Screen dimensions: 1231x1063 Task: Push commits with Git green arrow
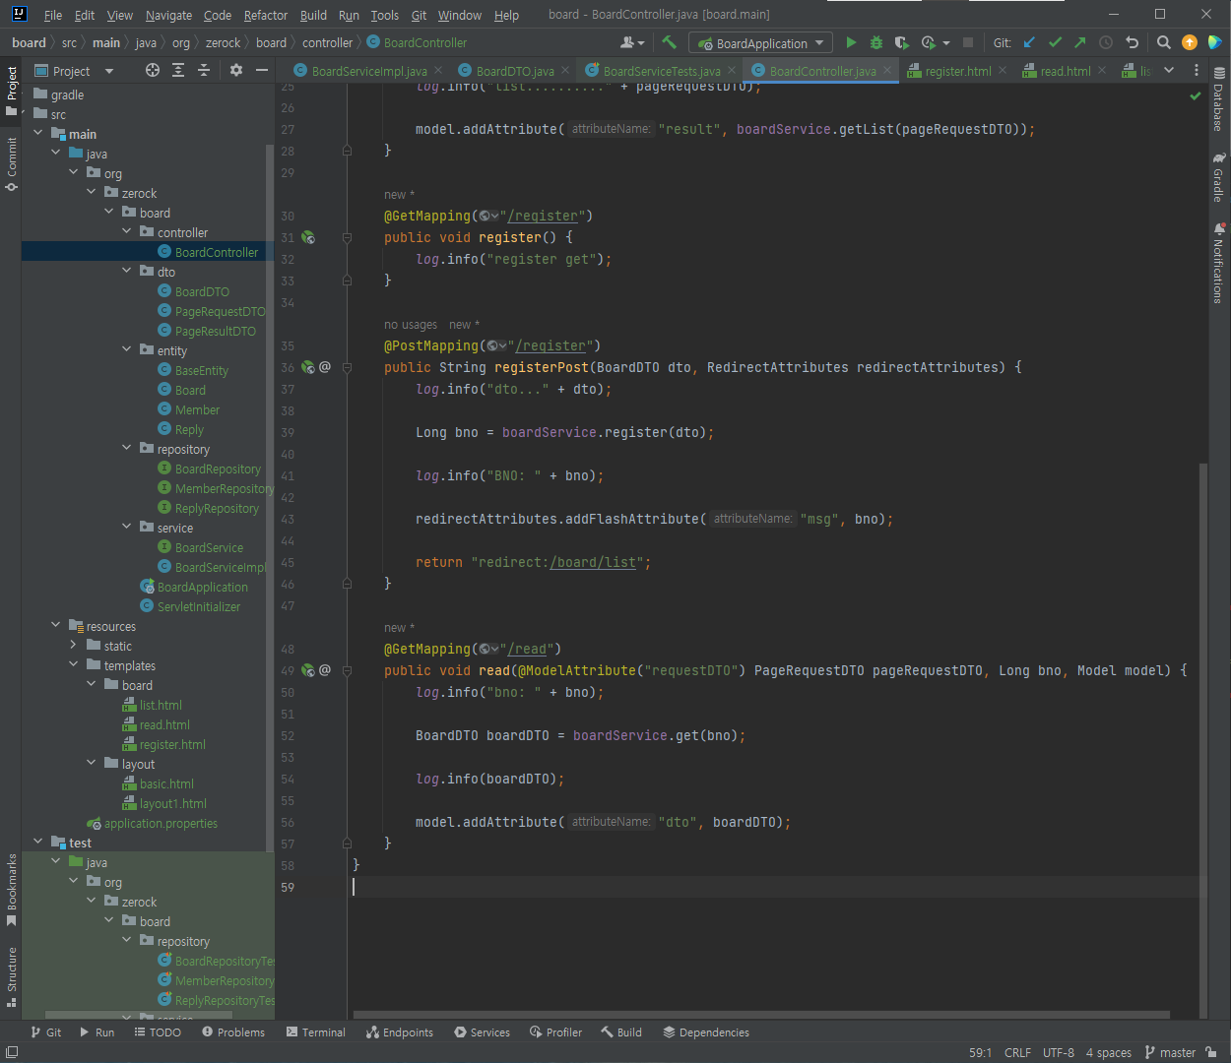coord(1080,42)
